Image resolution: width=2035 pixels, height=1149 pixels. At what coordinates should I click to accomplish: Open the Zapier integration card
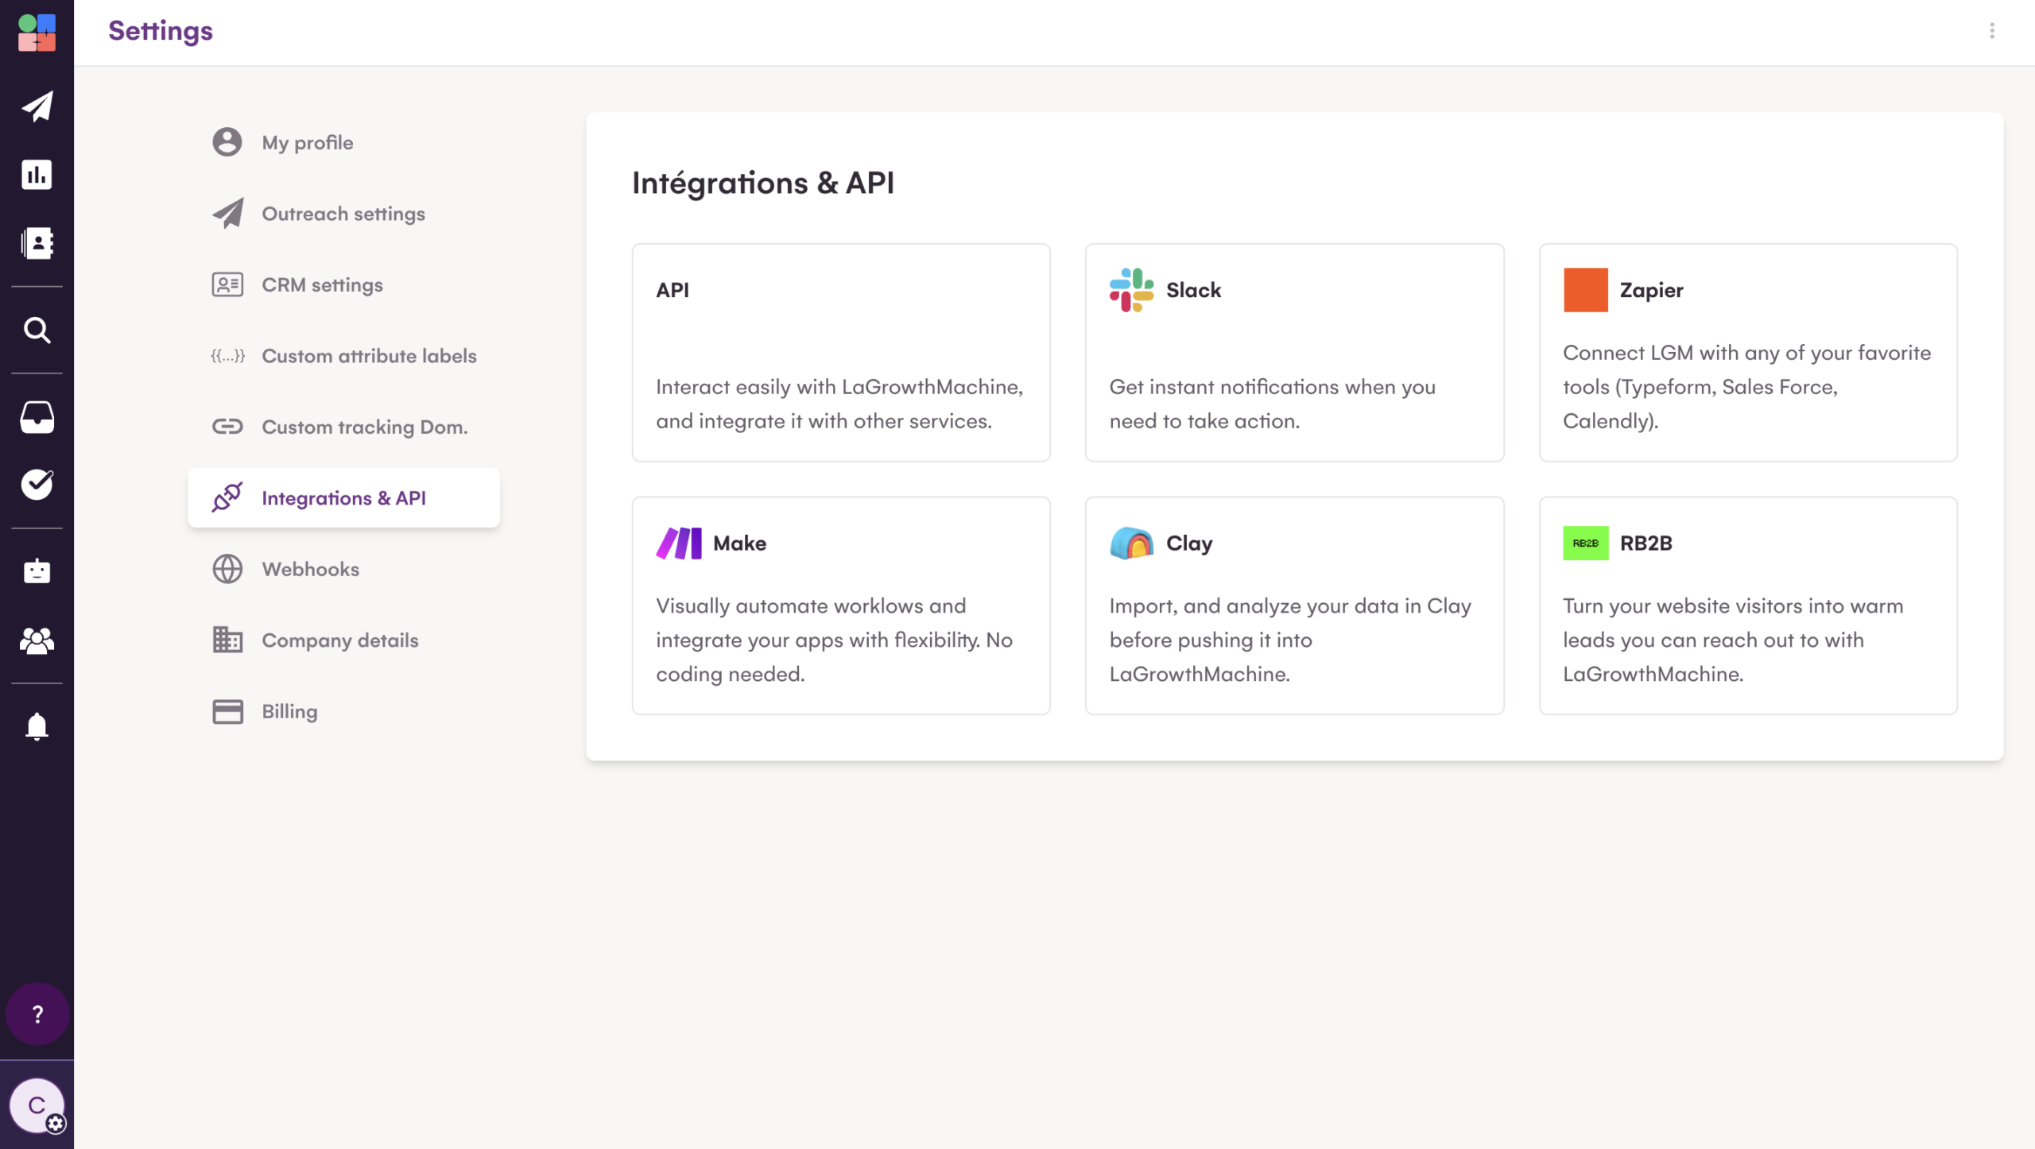[1747, 352]
